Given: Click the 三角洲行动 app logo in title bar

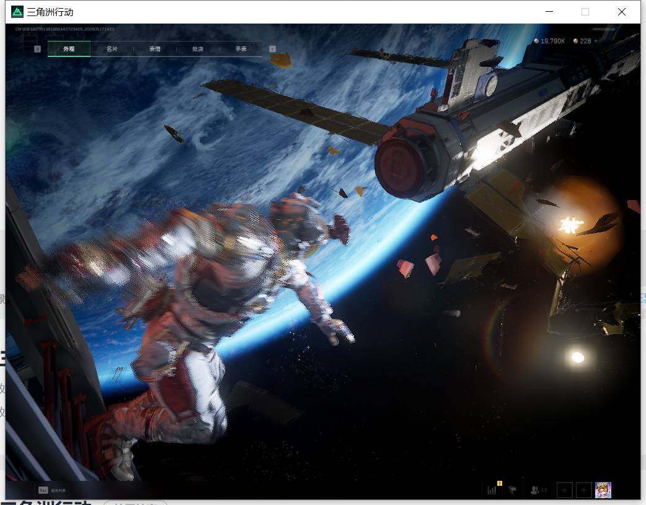Looking at the screenshot, I should tap(17, 12).
